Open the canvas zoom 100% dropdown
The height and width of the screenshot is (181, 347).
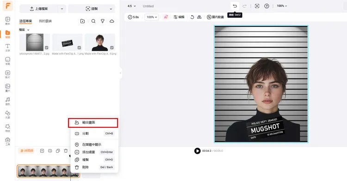(282, 6)
